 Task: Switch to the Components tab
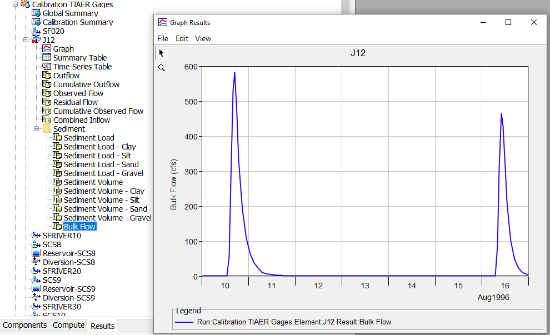pyautogui.click(x=24, y=325)
